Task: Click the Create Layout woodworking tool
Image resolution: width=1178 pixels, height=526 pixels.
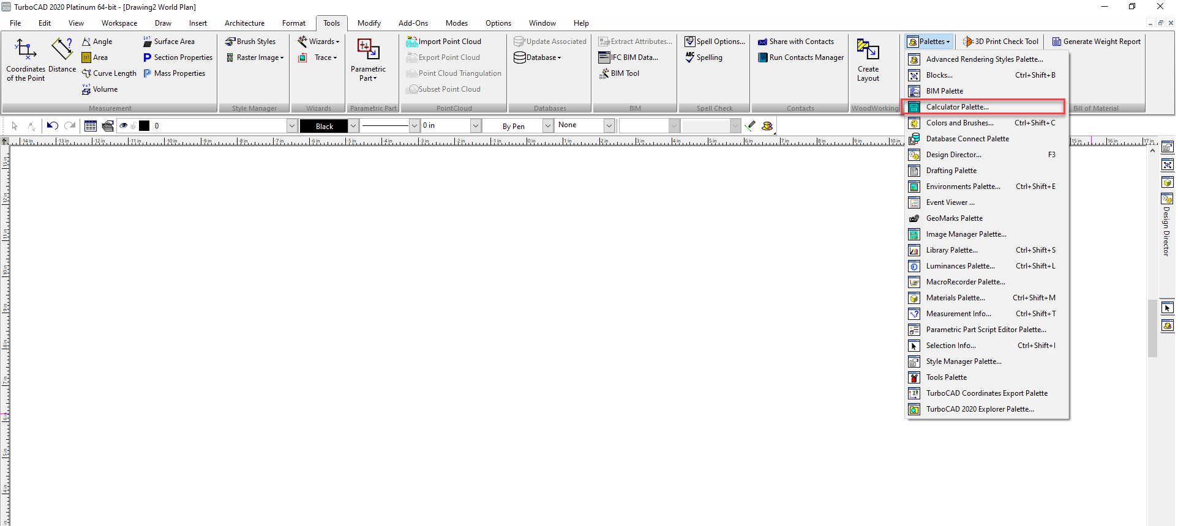Action: pos(868,60)
